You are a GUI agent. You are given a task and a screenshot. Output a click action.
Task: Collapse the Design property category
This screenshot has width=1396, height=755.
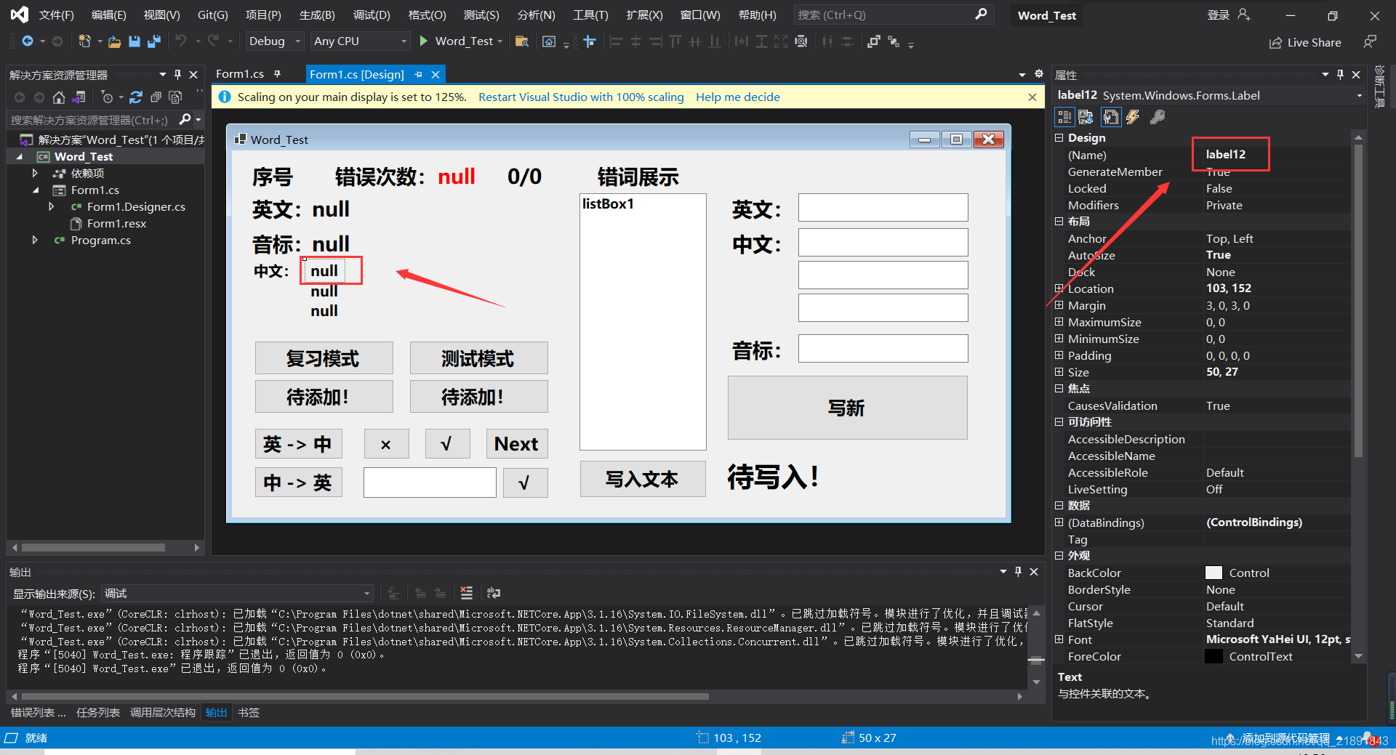pyautogui.click(x=1059, y=137)
